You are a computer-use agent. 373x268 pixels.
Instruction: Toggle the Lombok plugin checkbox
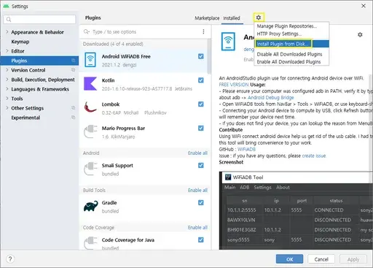(201, 104)
